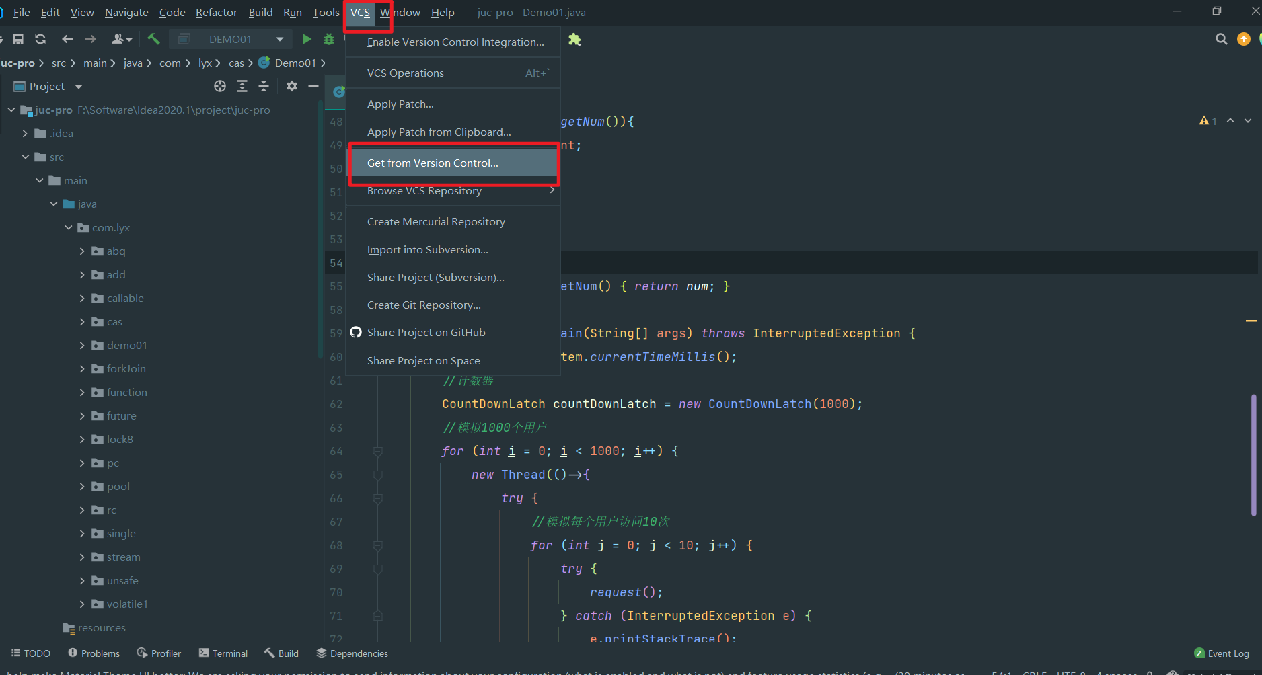
Task: Navigate back with the left arrow icon
Action: (67, 39)
